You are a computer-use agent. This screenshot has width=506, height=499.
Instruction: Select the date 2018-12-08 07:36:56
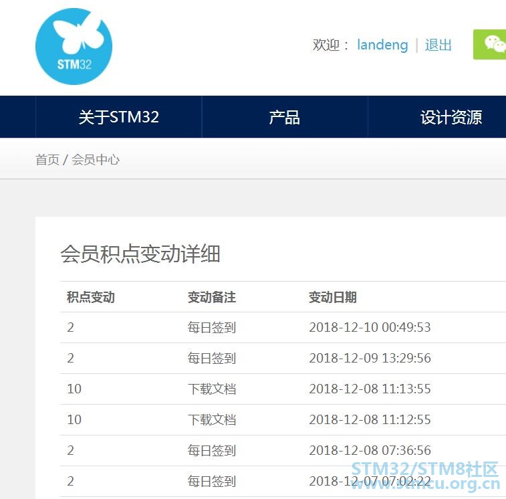(x=370, y=450)
